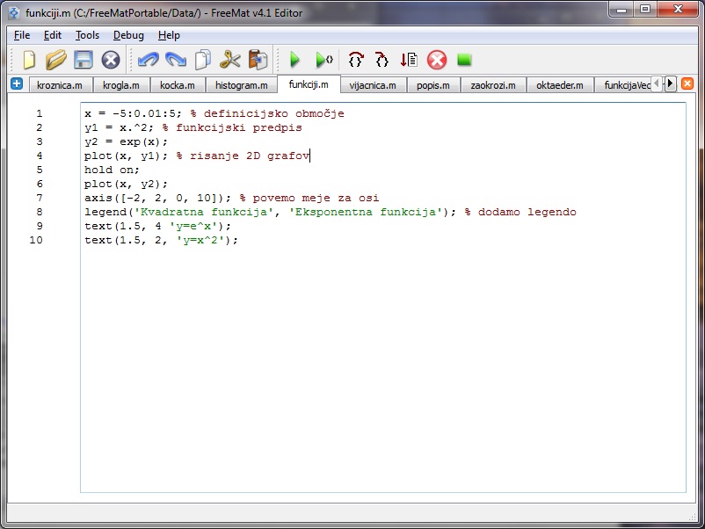The height and width of the screenshot is (529, 705).
Task: Switch to the histogram.m tab
Action: pyautogui.click(x=241, y=85)
